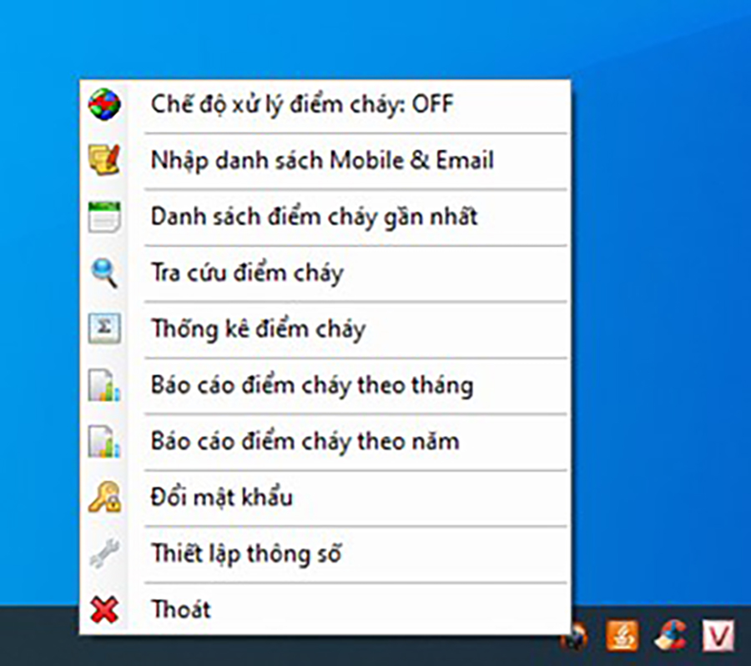Click the wrench settings icon
Viewport: 751px width, 666px height.
[104, 553]
